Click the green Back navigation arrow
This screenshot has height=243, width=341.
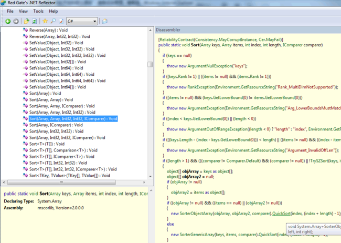tap(8, 21)
